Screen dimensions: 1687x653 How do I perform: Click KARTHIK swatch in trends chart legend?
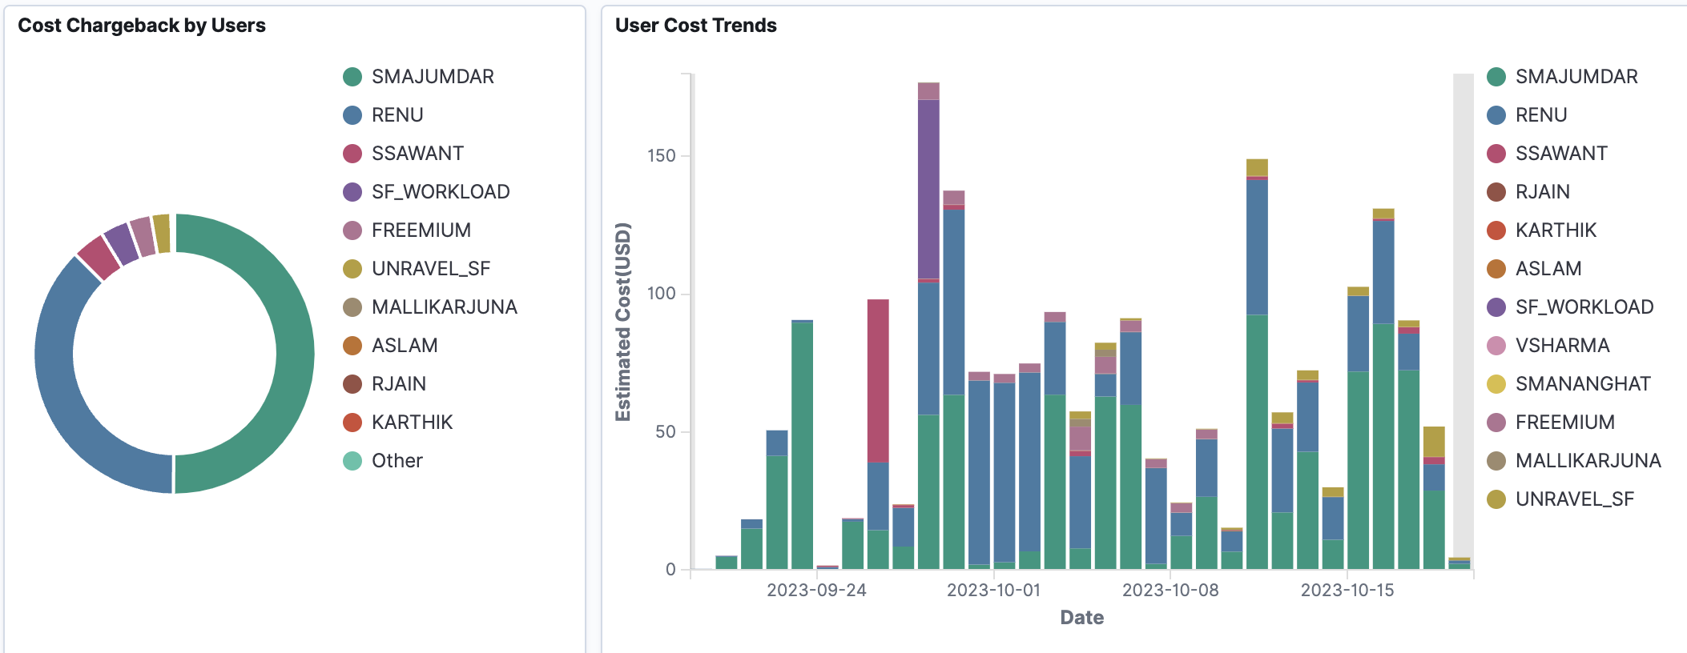[1496, 230]
